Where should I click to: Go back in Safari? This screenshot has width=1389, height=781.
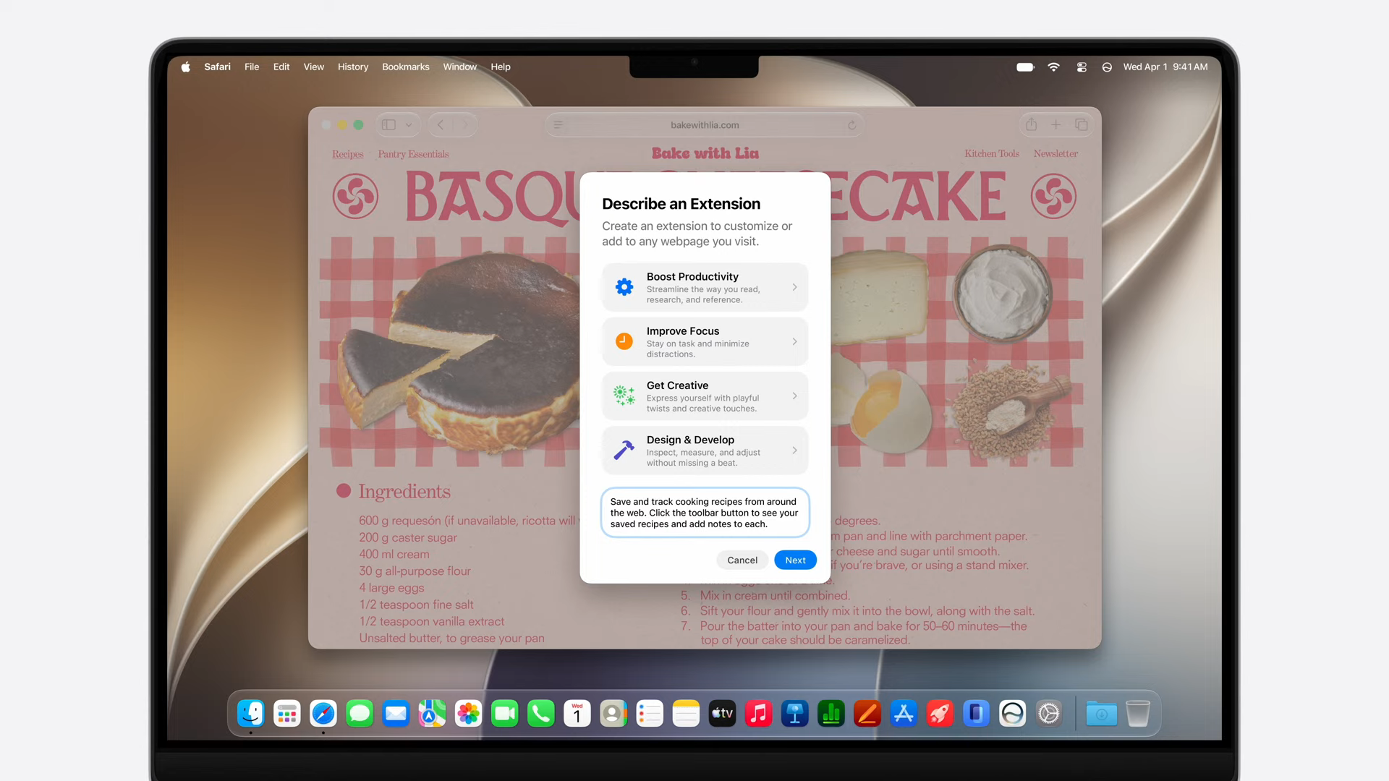pyautogui.click(x=441, y=124)
